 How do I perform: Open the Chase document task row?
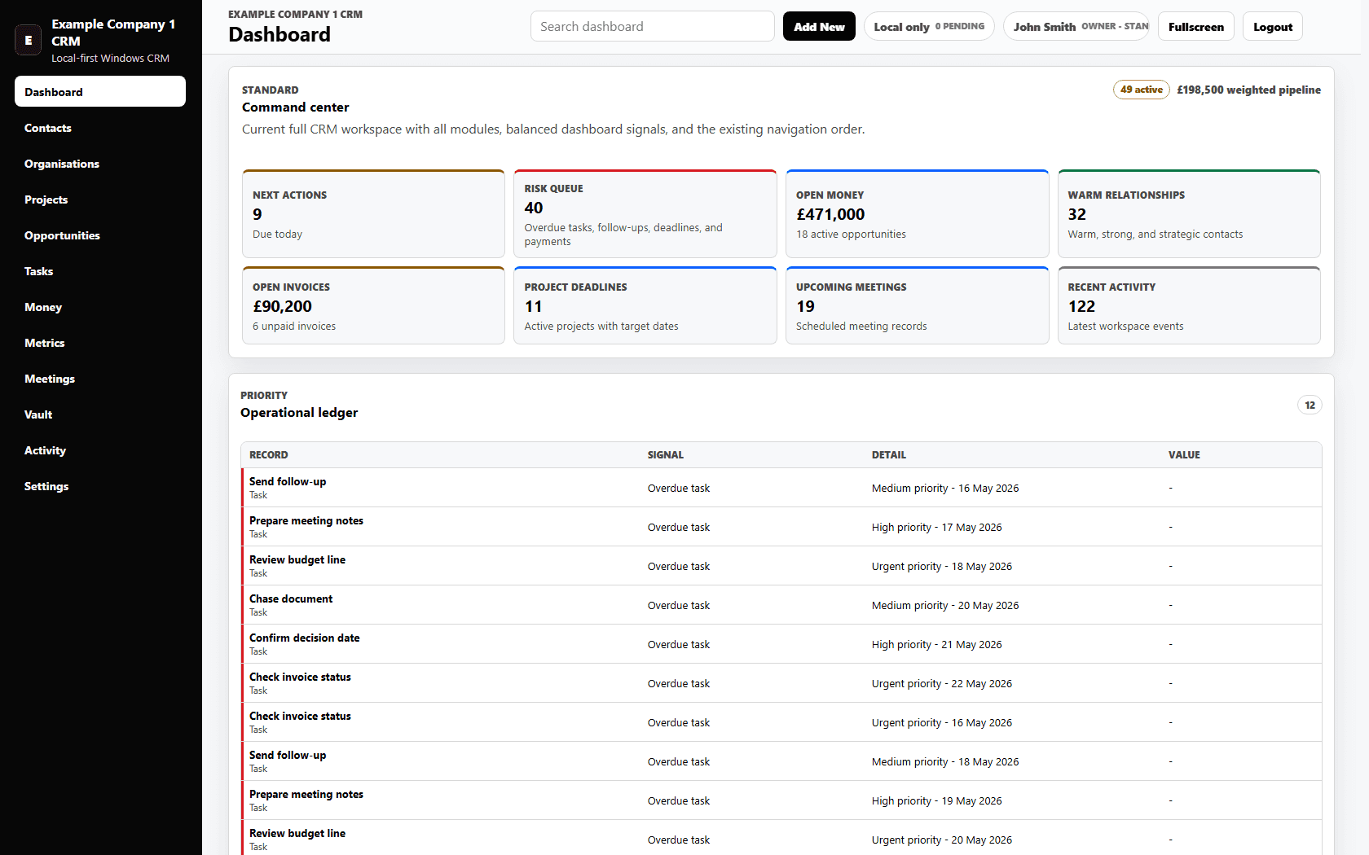click(781, 605)
